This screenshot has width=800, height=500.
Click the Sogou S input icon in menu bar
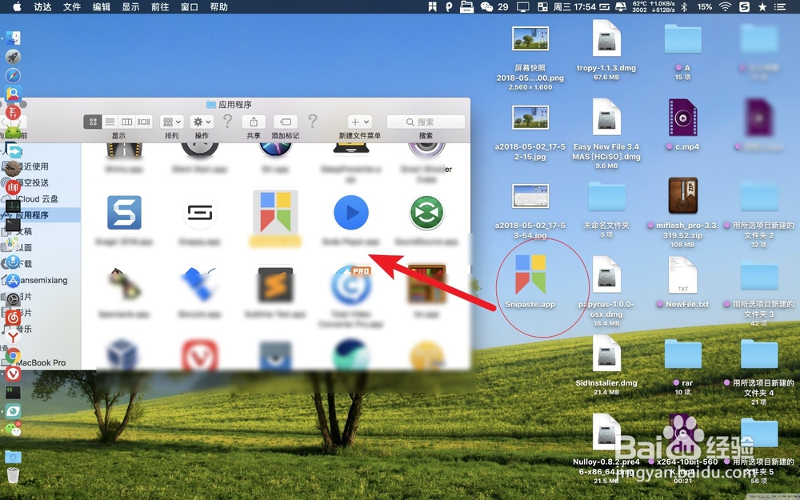[x=744, y=6]
